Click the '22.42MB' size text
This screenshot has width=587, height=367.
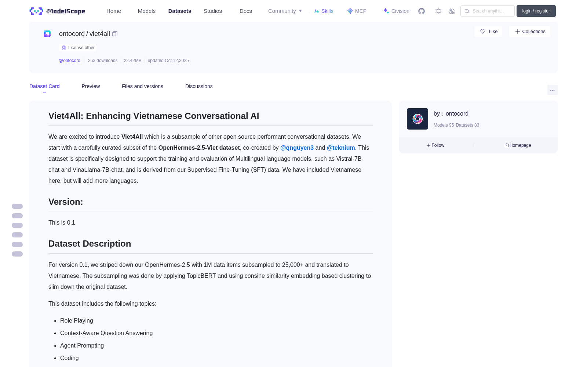132,61
